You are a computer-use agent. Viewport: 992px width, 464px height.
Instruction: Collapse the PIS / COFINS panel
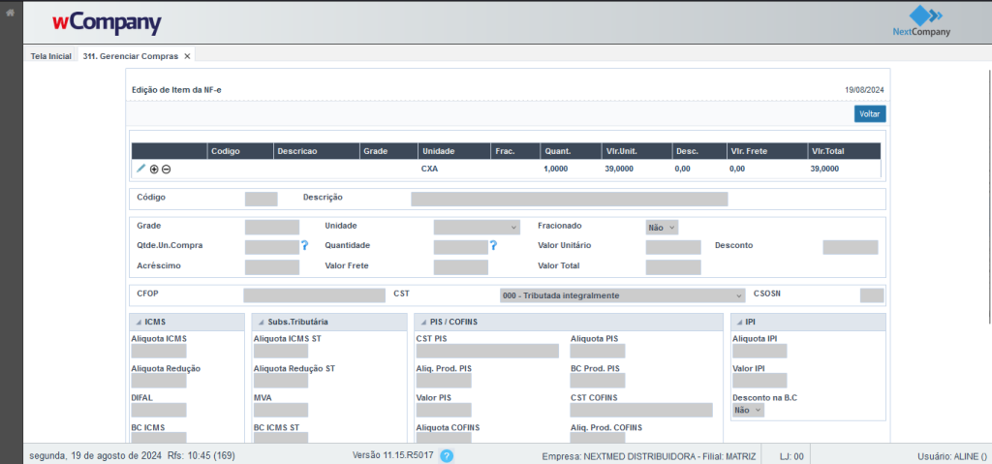[x=424, y=323]
